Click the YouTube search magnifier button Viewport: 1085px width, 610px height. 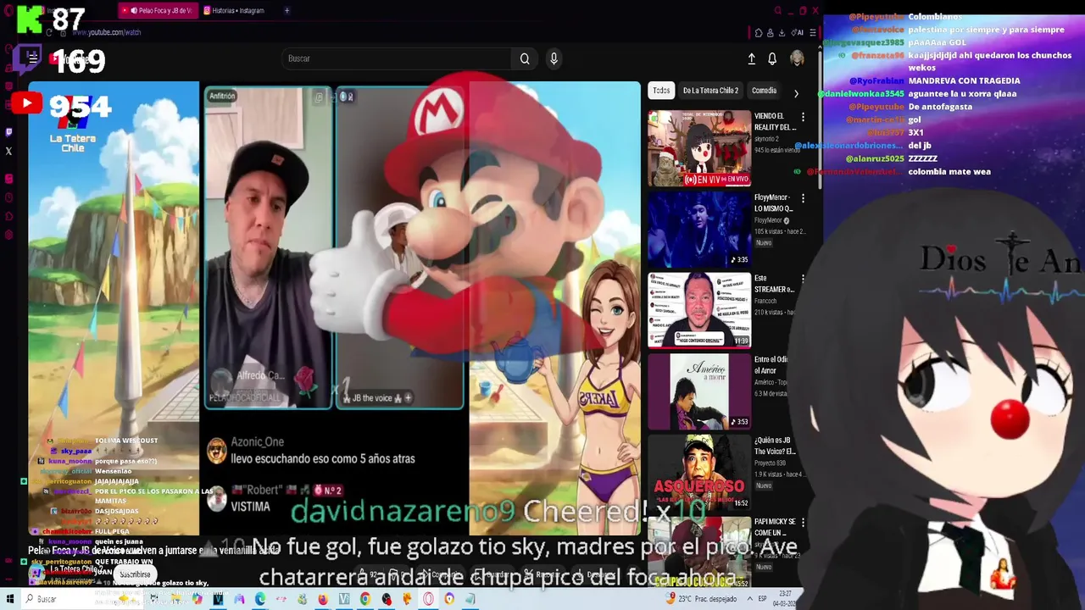(x=525, y=58)
